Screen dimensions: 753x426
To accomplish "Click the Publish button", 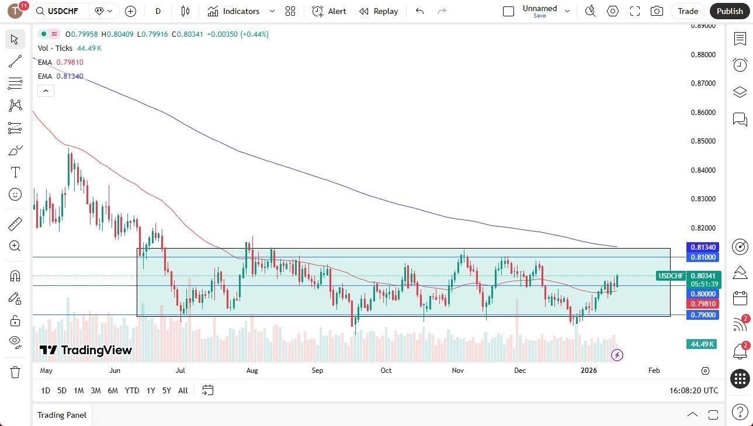I will [x=729, y=11].
